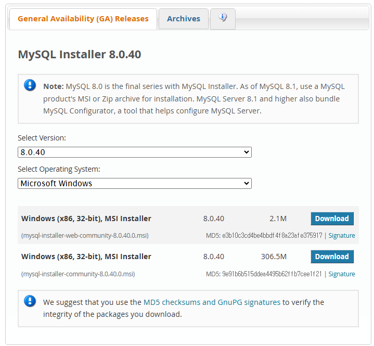Select General Availability (GA) Releases tab
This screenshot has width=374, height=346.
(x=83, y=19)
